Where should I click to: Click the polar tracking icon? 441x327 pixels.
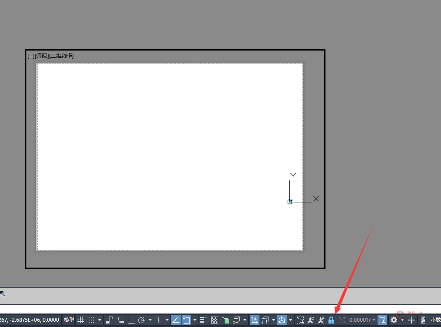141,320
